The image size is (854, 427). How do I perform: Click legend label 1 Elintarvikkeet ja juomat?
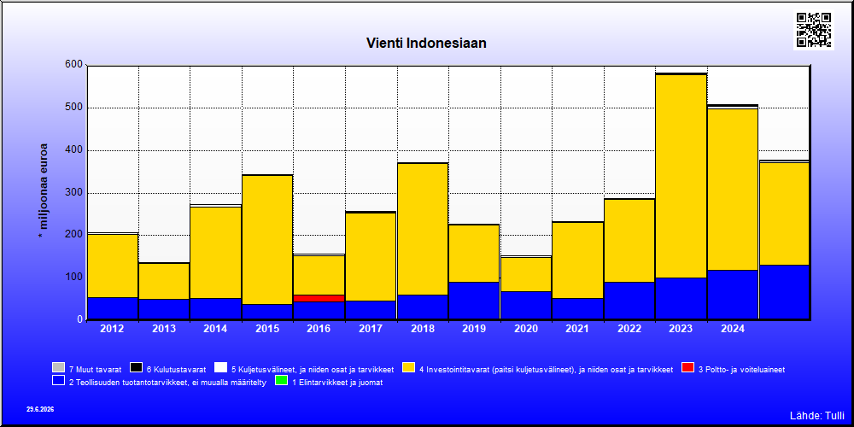pyautogui.click(x=337, y=383)
